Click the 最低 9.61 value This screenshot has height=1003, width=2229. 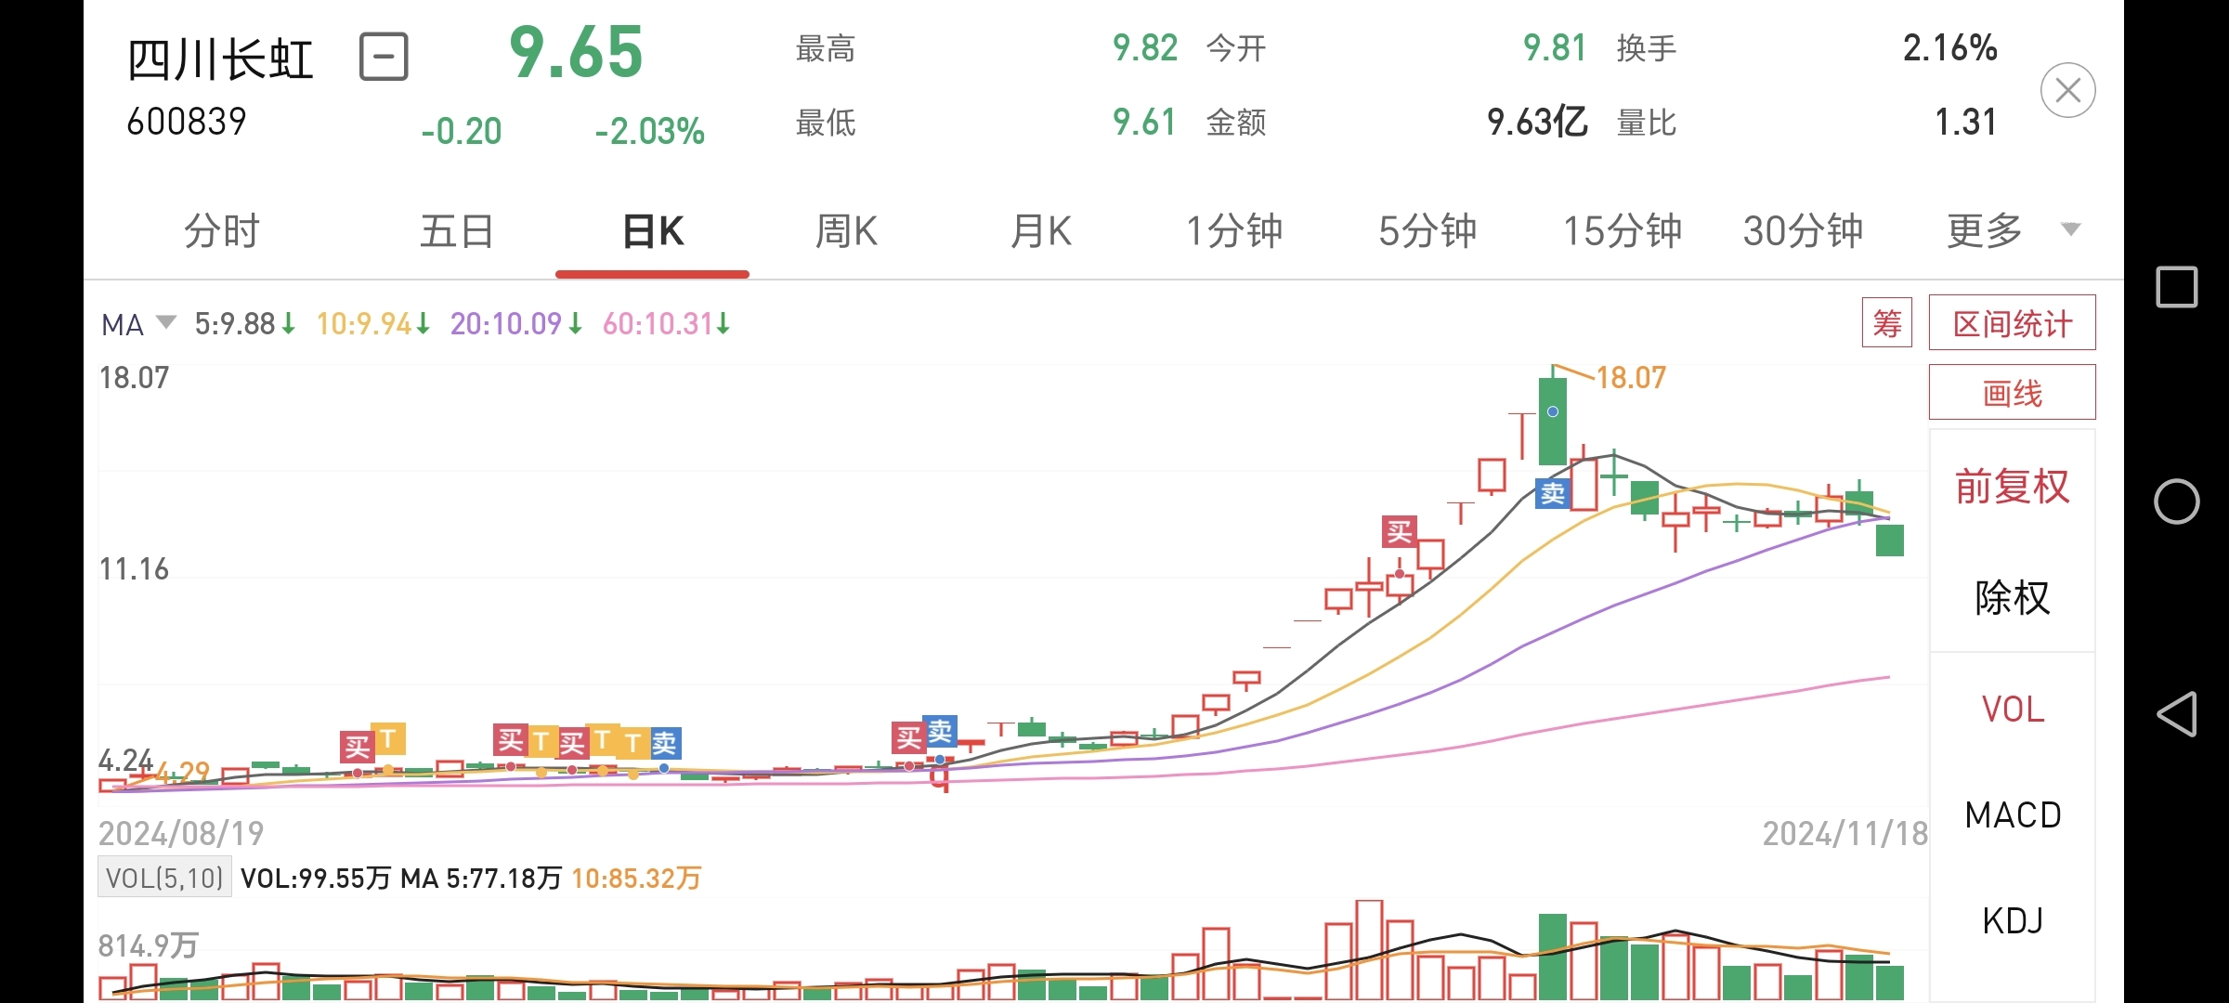click(1144, 123)
